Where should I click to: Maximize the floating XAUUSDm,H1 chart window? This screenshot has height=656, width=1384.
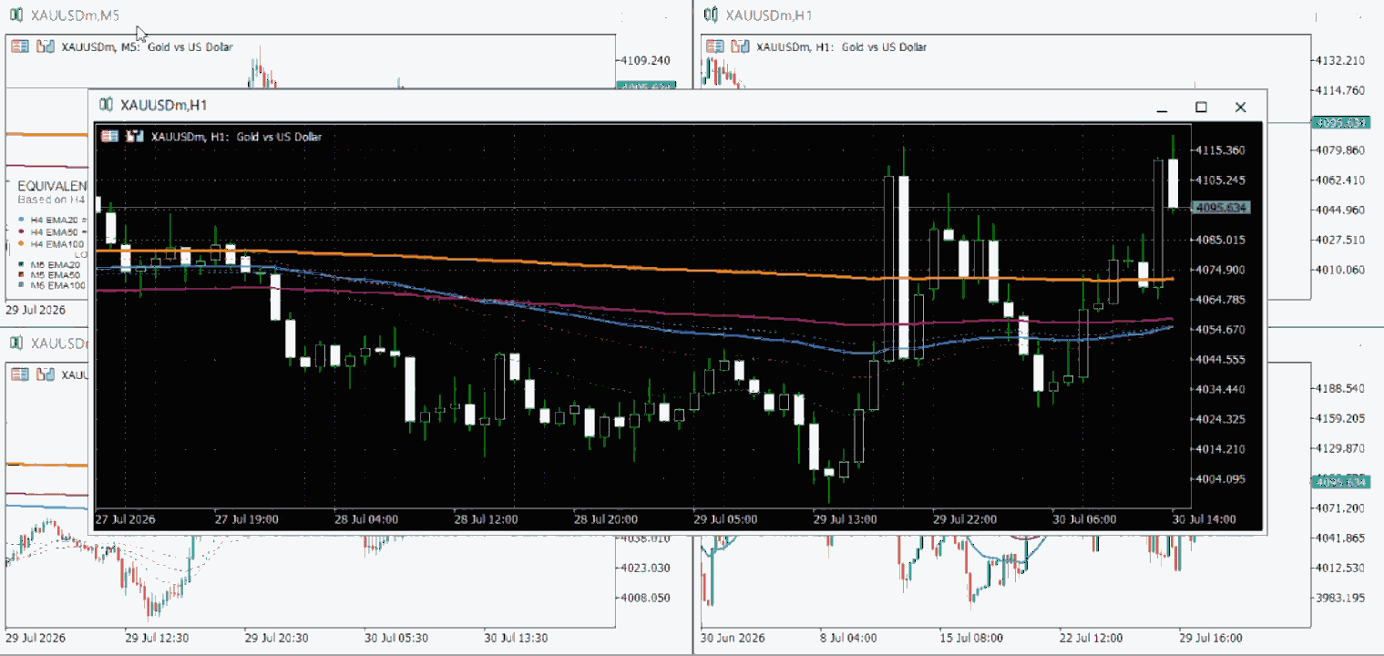pos(1201,108)
